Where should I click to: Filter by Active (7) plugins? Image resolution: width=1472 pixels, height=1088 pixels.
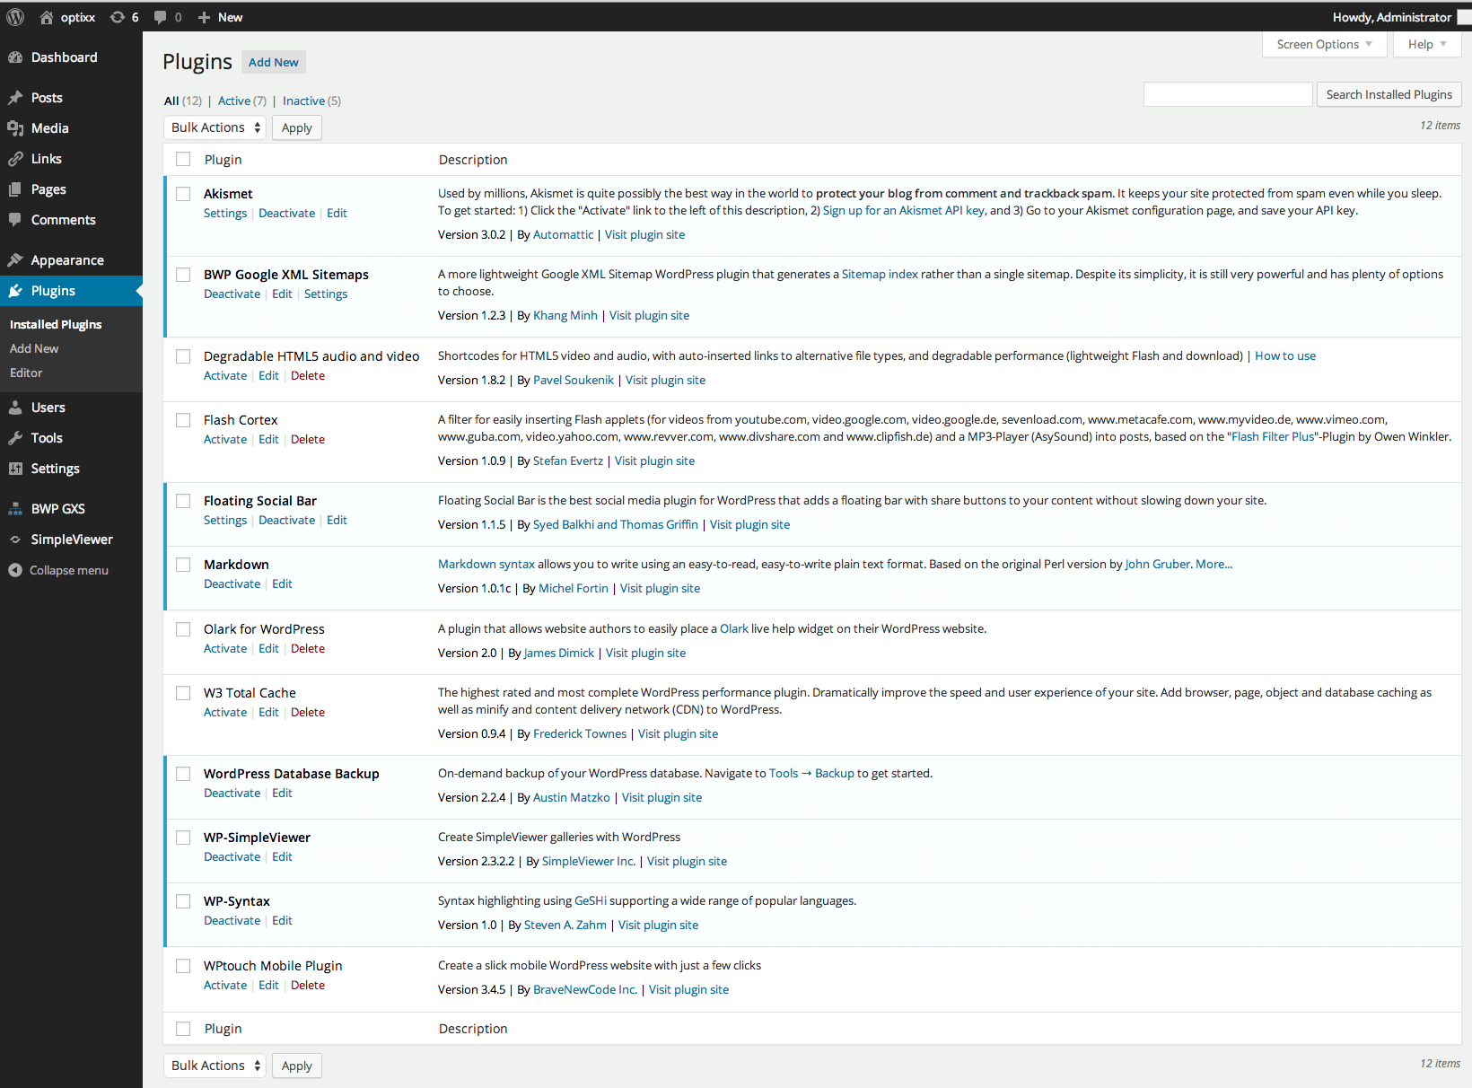pos(242,101)
